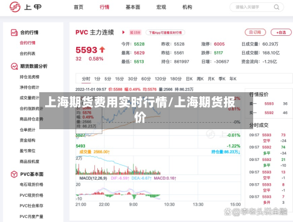The image size is (293, 222).
Task: Click the 订阅 button
Action: (x=255, y=32)
